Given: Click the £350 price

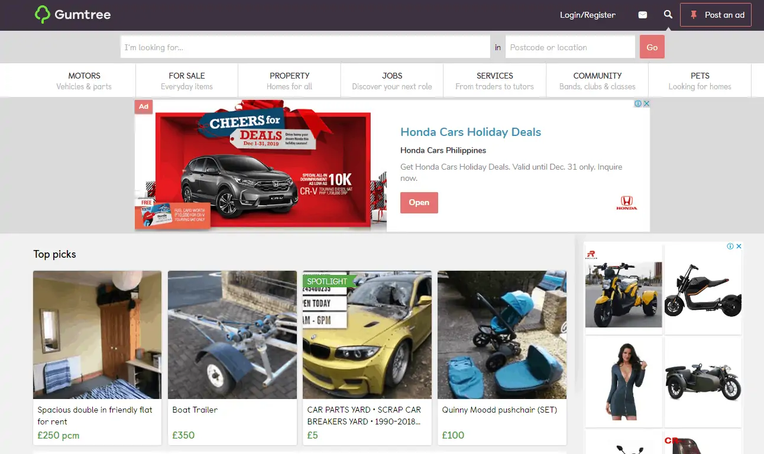Looking at the screenshot, I should coord(183,435).
